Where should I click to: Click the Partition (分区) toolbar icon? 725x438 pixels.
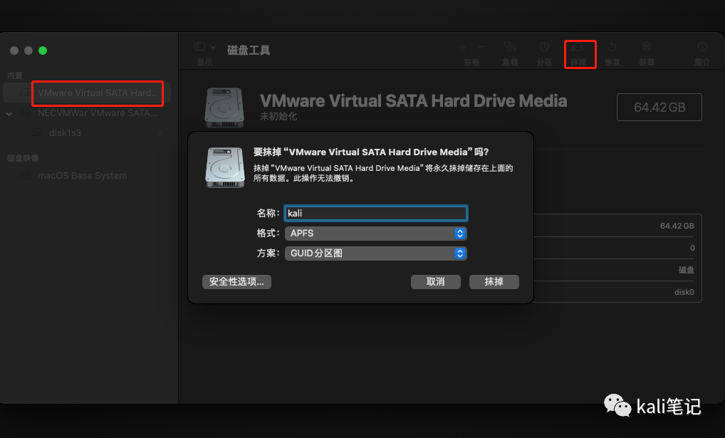coord(544,47)
